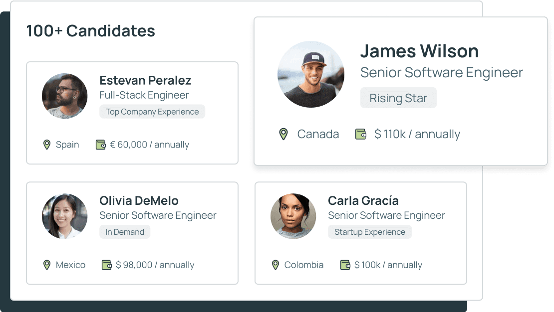Click the In Demand tag

pyautogui.click(x=125, y=232)
